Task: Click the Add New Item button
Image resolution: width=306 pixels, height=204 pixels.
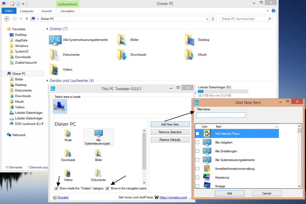Action: (170, 124)
